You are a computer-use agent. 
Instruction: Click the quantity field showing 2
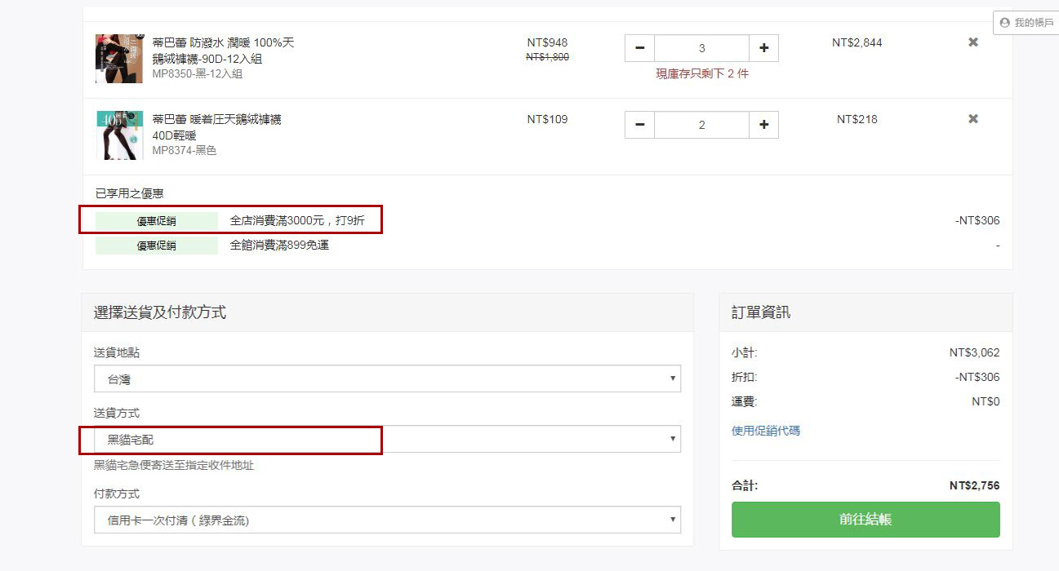coord(701,125)
